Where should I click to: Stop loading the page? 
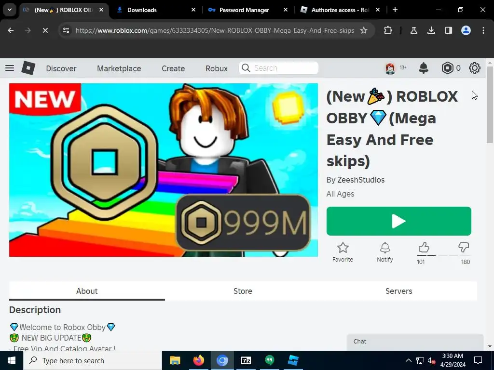pos(45,30)
